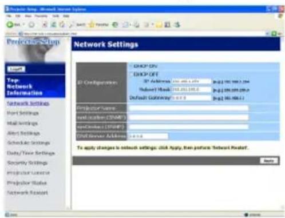Click into the IP Address field

click(191, 81)
